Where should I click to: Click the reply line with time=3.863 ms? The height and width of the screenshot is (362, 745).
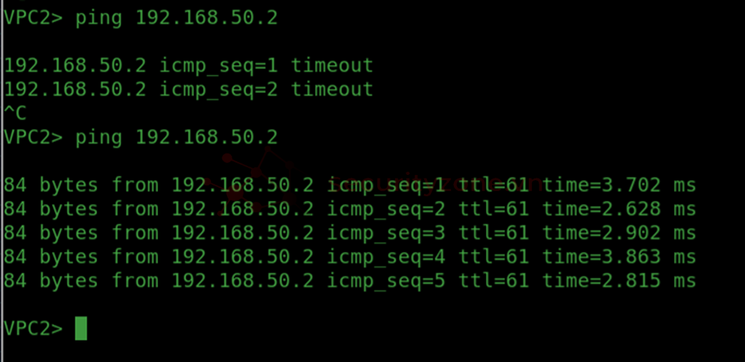pos(350,257)
